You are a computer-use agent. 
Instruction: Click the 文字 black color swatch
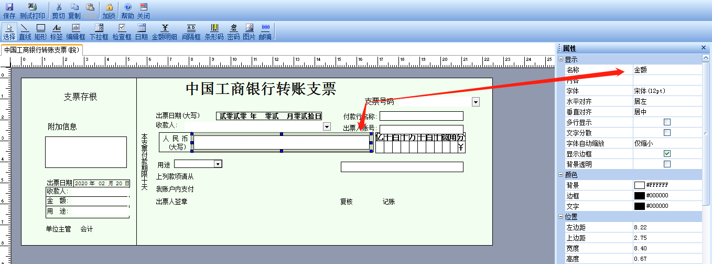tap(639, 206)
